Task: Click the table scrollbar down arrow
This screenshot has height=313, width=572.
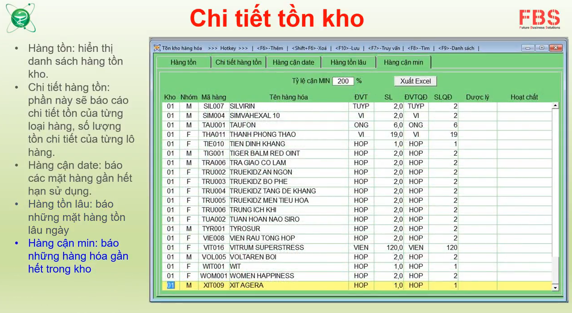Action: pos(555,287)
